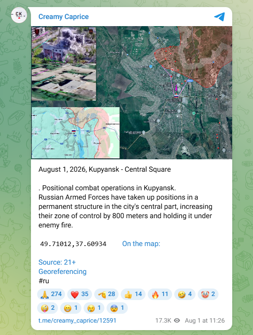
Task: Select the #ru hashtag
Action: (x=44, y=281)
